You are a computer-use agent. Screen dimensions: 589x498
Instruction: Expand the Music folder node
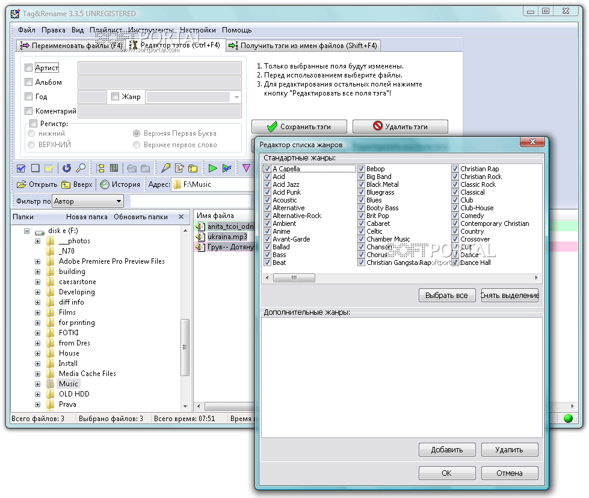pos(37,384)
